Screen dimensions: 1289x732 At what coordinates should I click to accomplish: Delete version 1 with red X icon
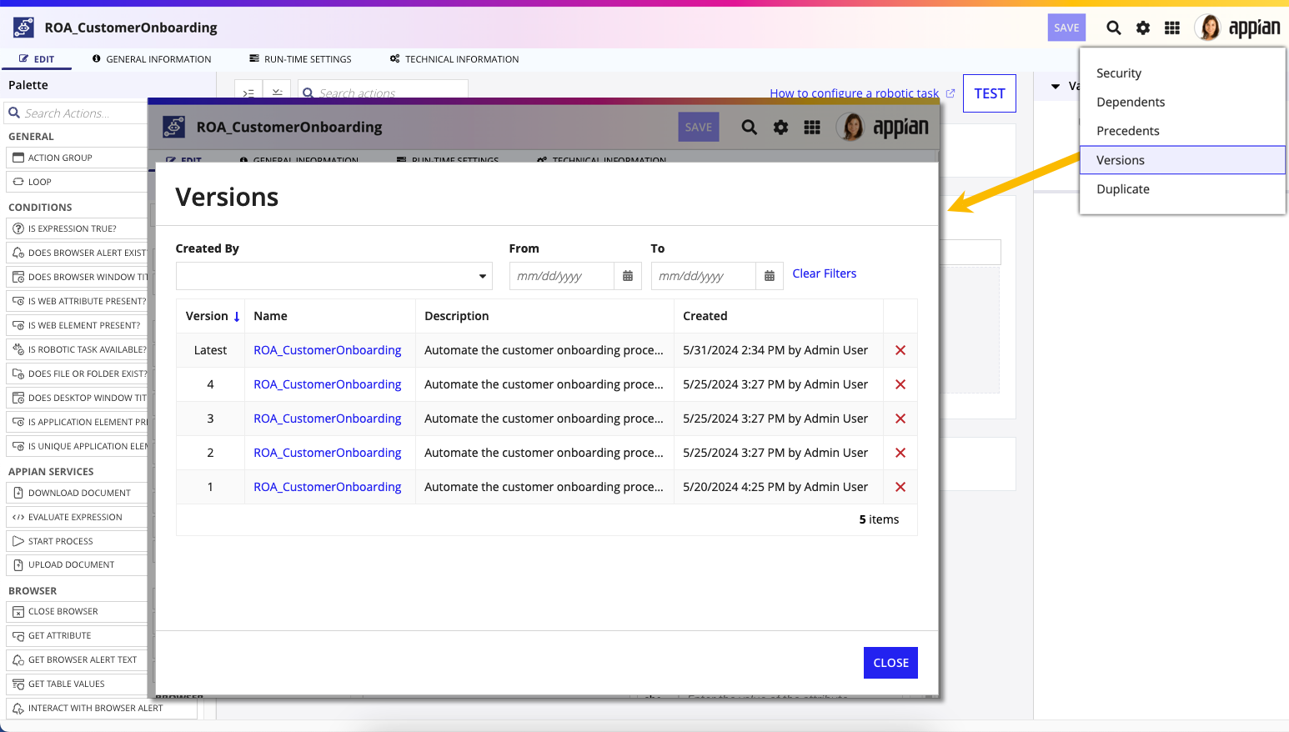pos(900,487)
